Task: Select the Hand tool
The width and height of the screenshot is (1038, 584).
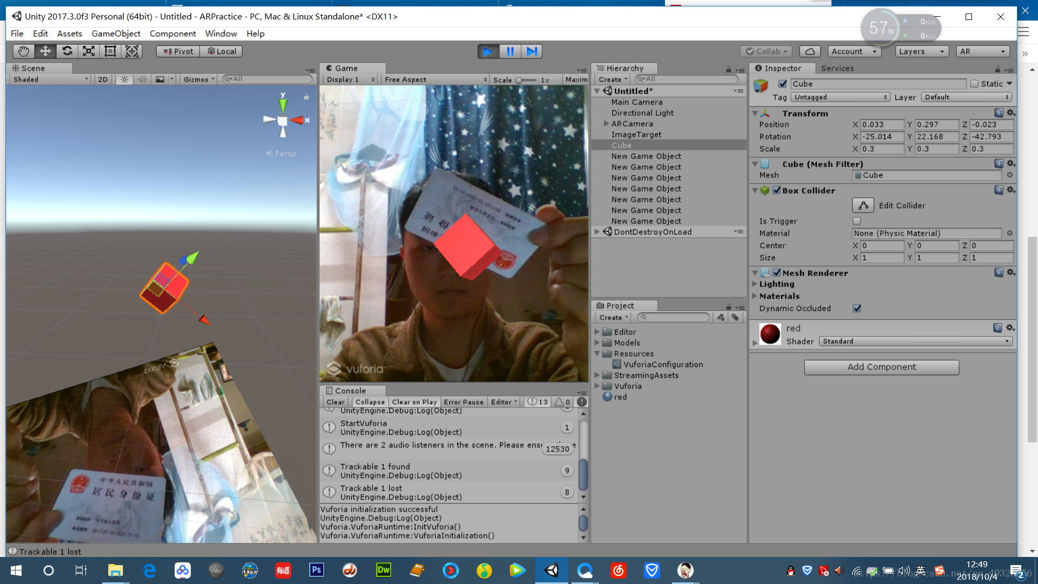Action: (x=24, y=51)
